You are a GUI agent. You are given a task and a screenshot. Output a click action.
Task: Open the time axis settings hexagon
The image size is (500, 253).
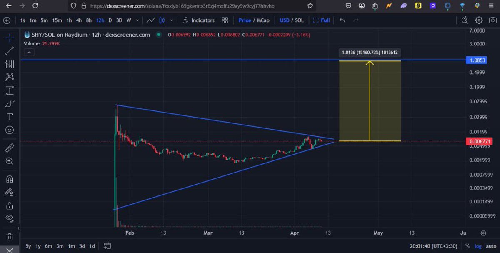pyautogui.click(x=483, y=233)
